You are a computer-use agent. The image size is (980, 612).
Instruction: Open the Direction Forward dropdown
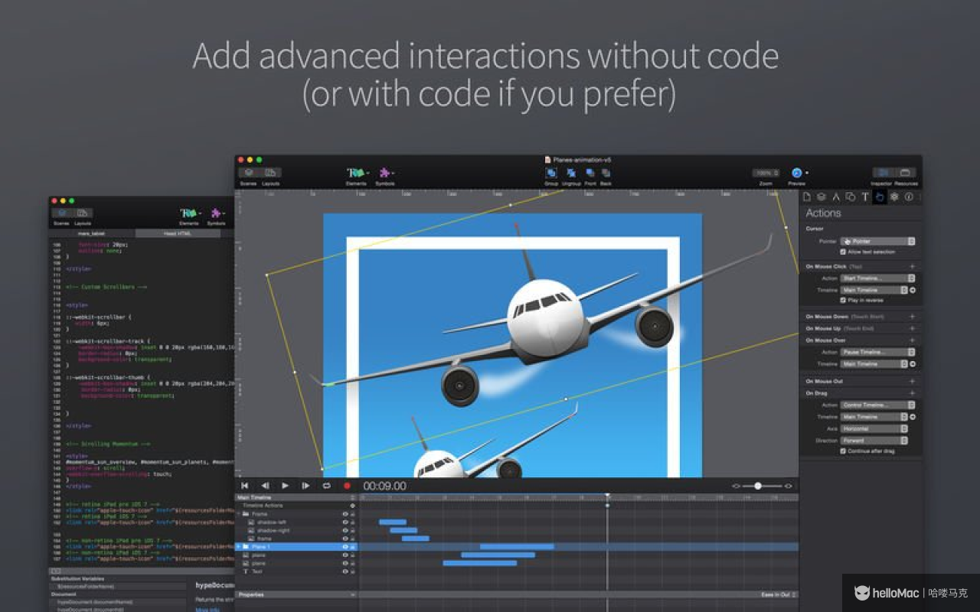pyautogui.click(x=874, y=441)
